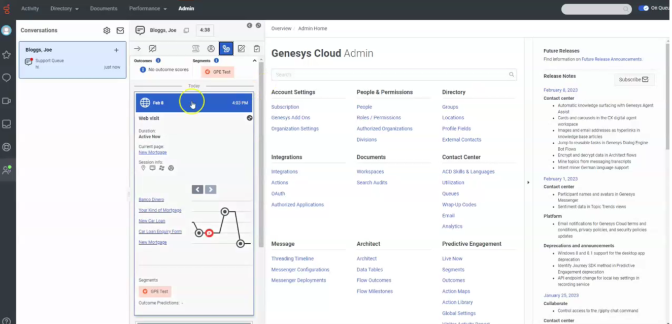Click the Conversations settings gear icon
Viewport: 672px width, 324px height.
[x=107, y=30]
